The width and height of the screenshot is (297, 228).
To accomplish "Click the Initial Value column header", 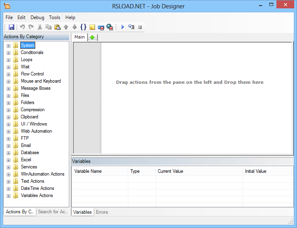I will click(x=267, y=171).
